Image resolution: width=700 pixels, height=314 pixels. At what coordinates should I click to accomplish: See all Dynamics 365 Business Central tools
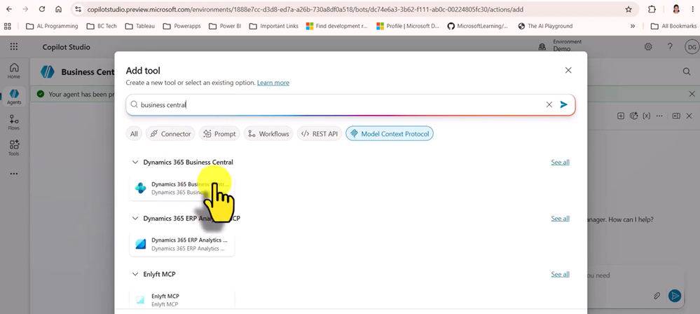[560, 162]
